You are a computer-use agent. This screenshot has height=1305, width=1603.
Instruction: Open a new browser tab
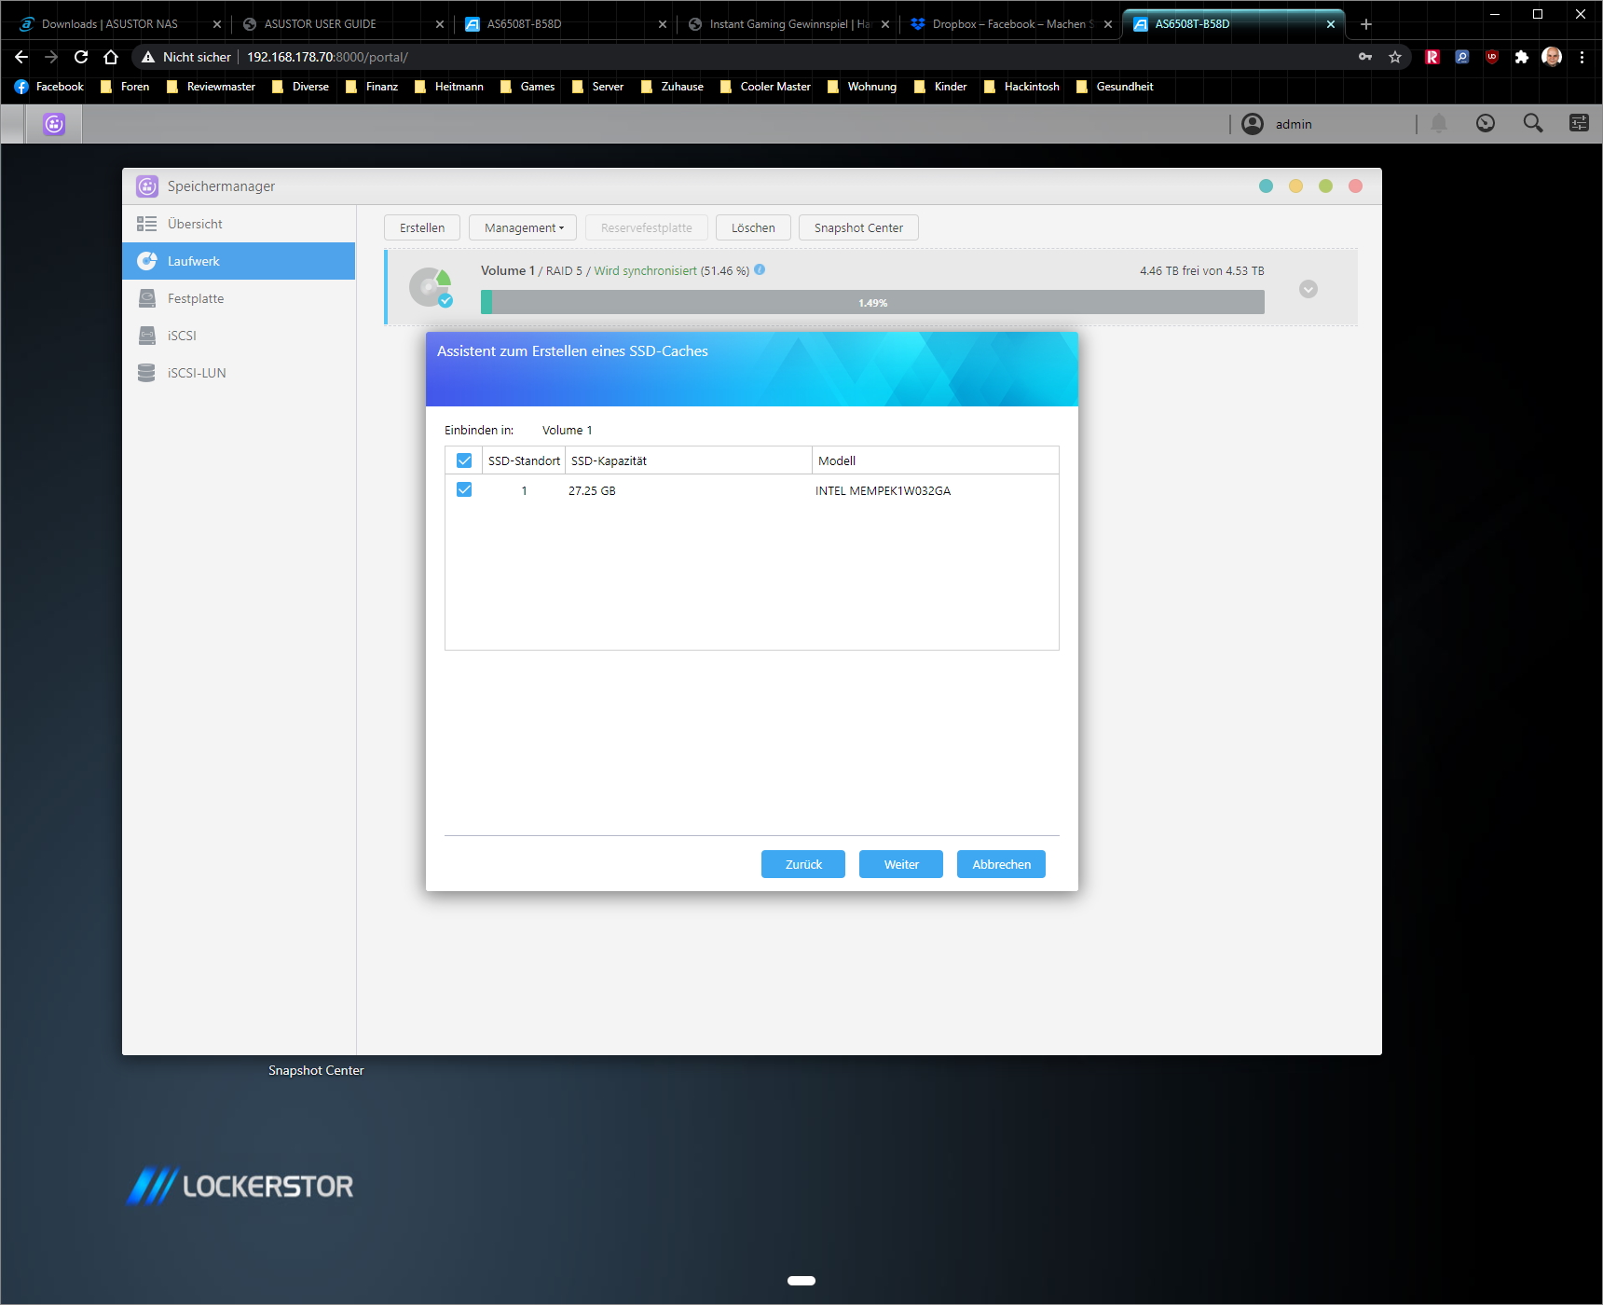(1366, 24)
